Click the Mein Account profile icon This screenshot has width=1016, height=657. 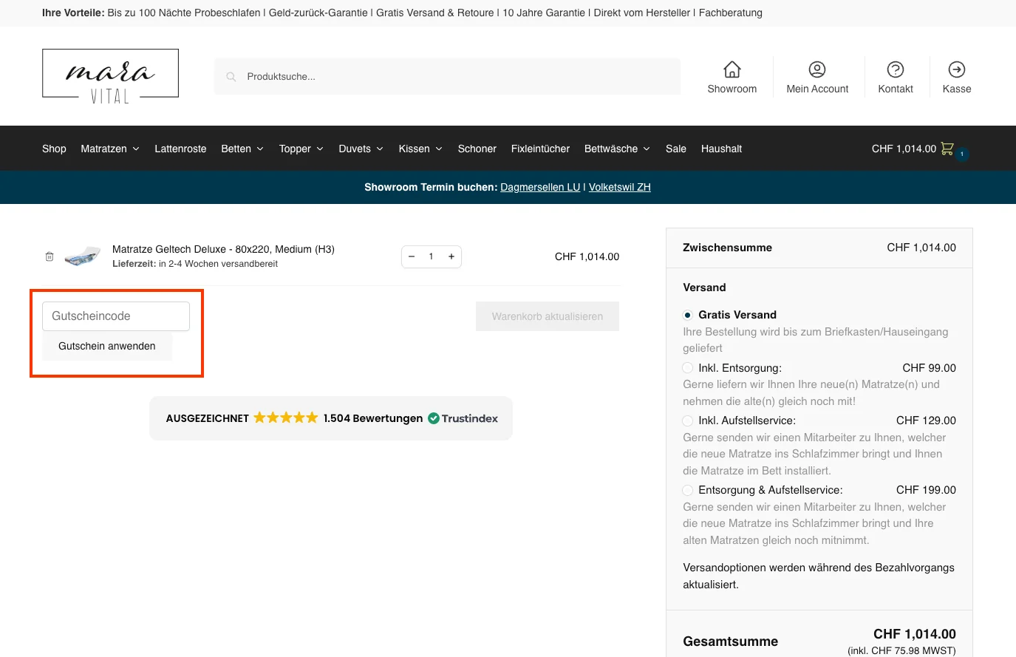pyautogui.click(x=817, y=69)
